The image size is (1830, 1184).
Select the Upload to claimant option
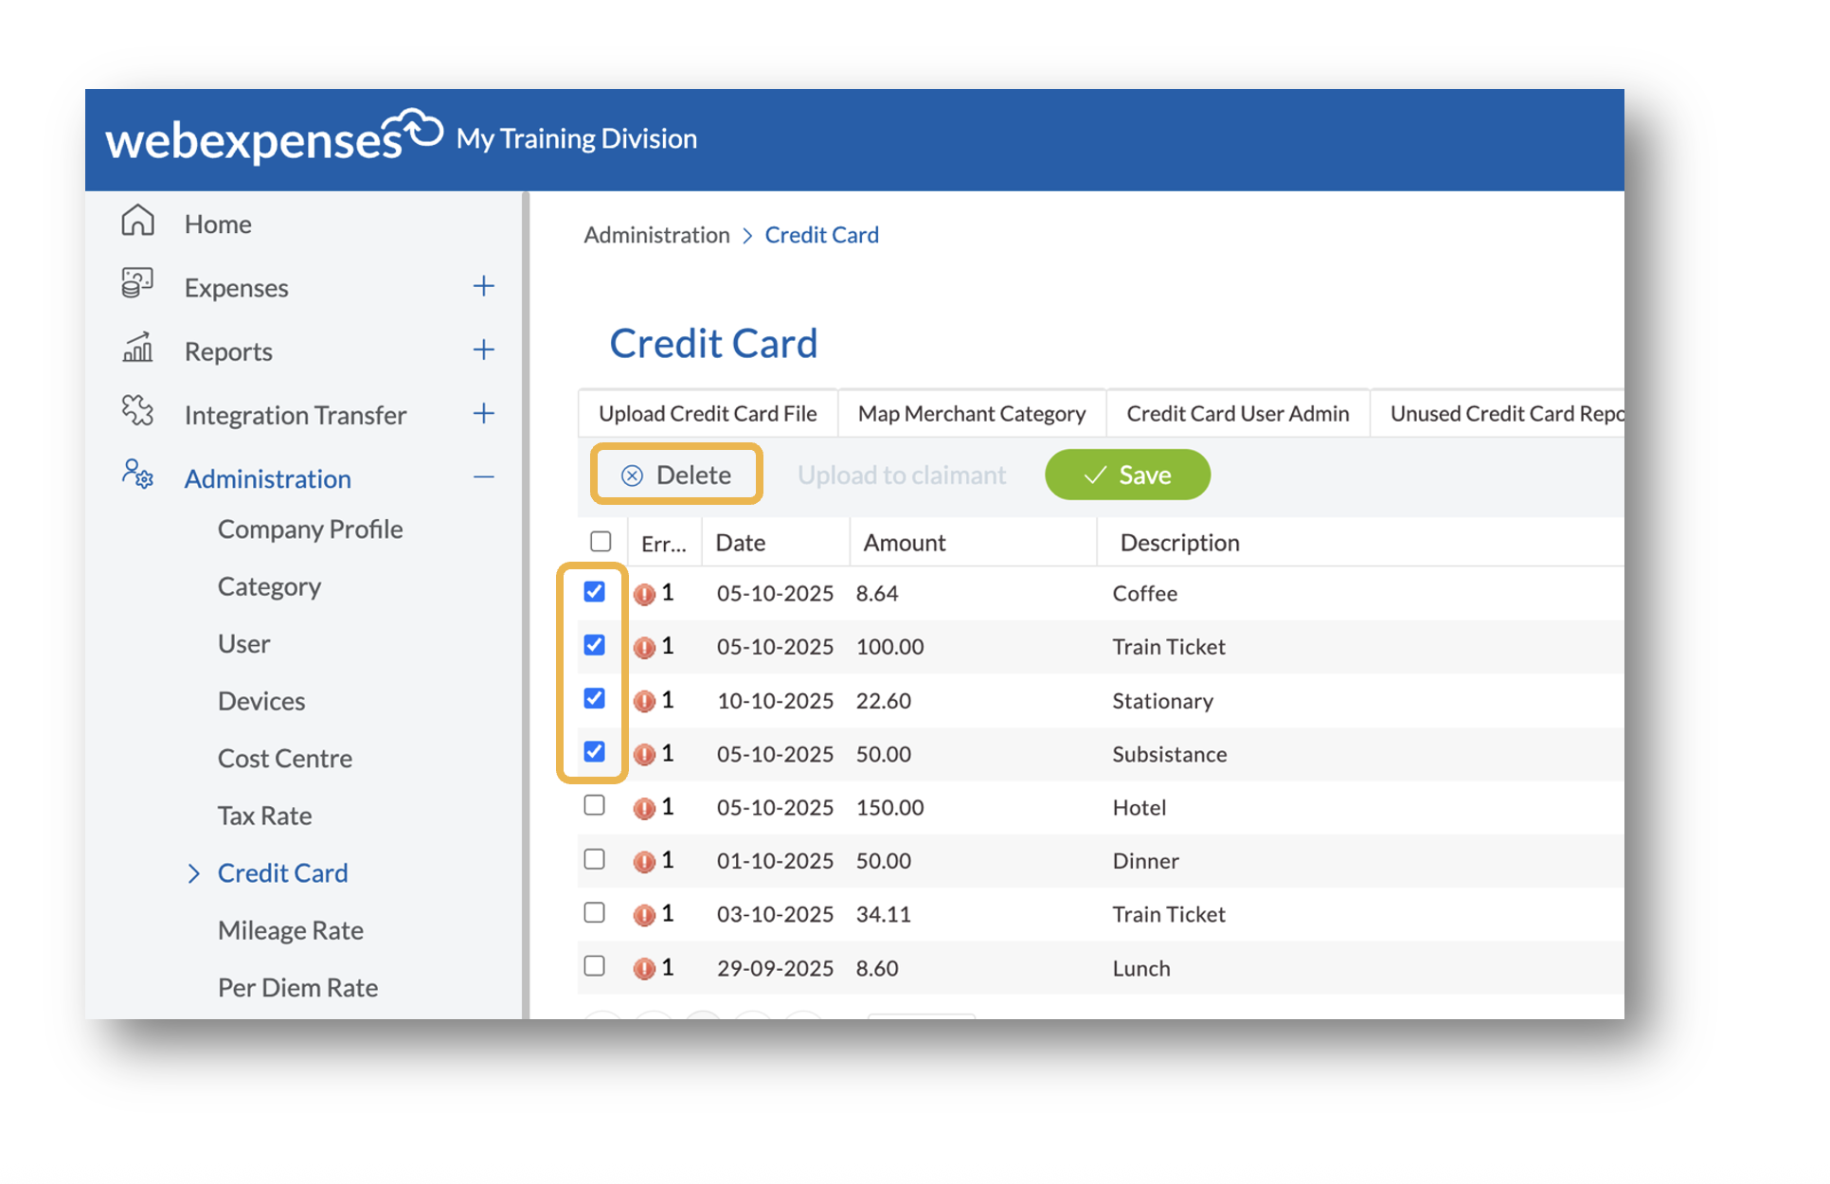(x=901, y=475)
